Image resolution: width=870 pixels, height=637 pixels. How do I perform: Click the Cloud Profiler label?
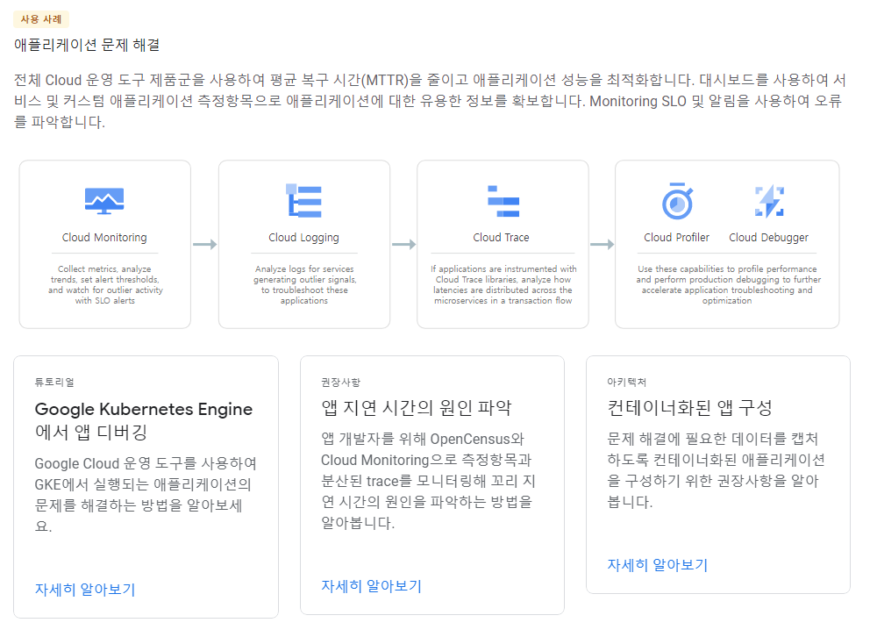(x=676, y=238)
